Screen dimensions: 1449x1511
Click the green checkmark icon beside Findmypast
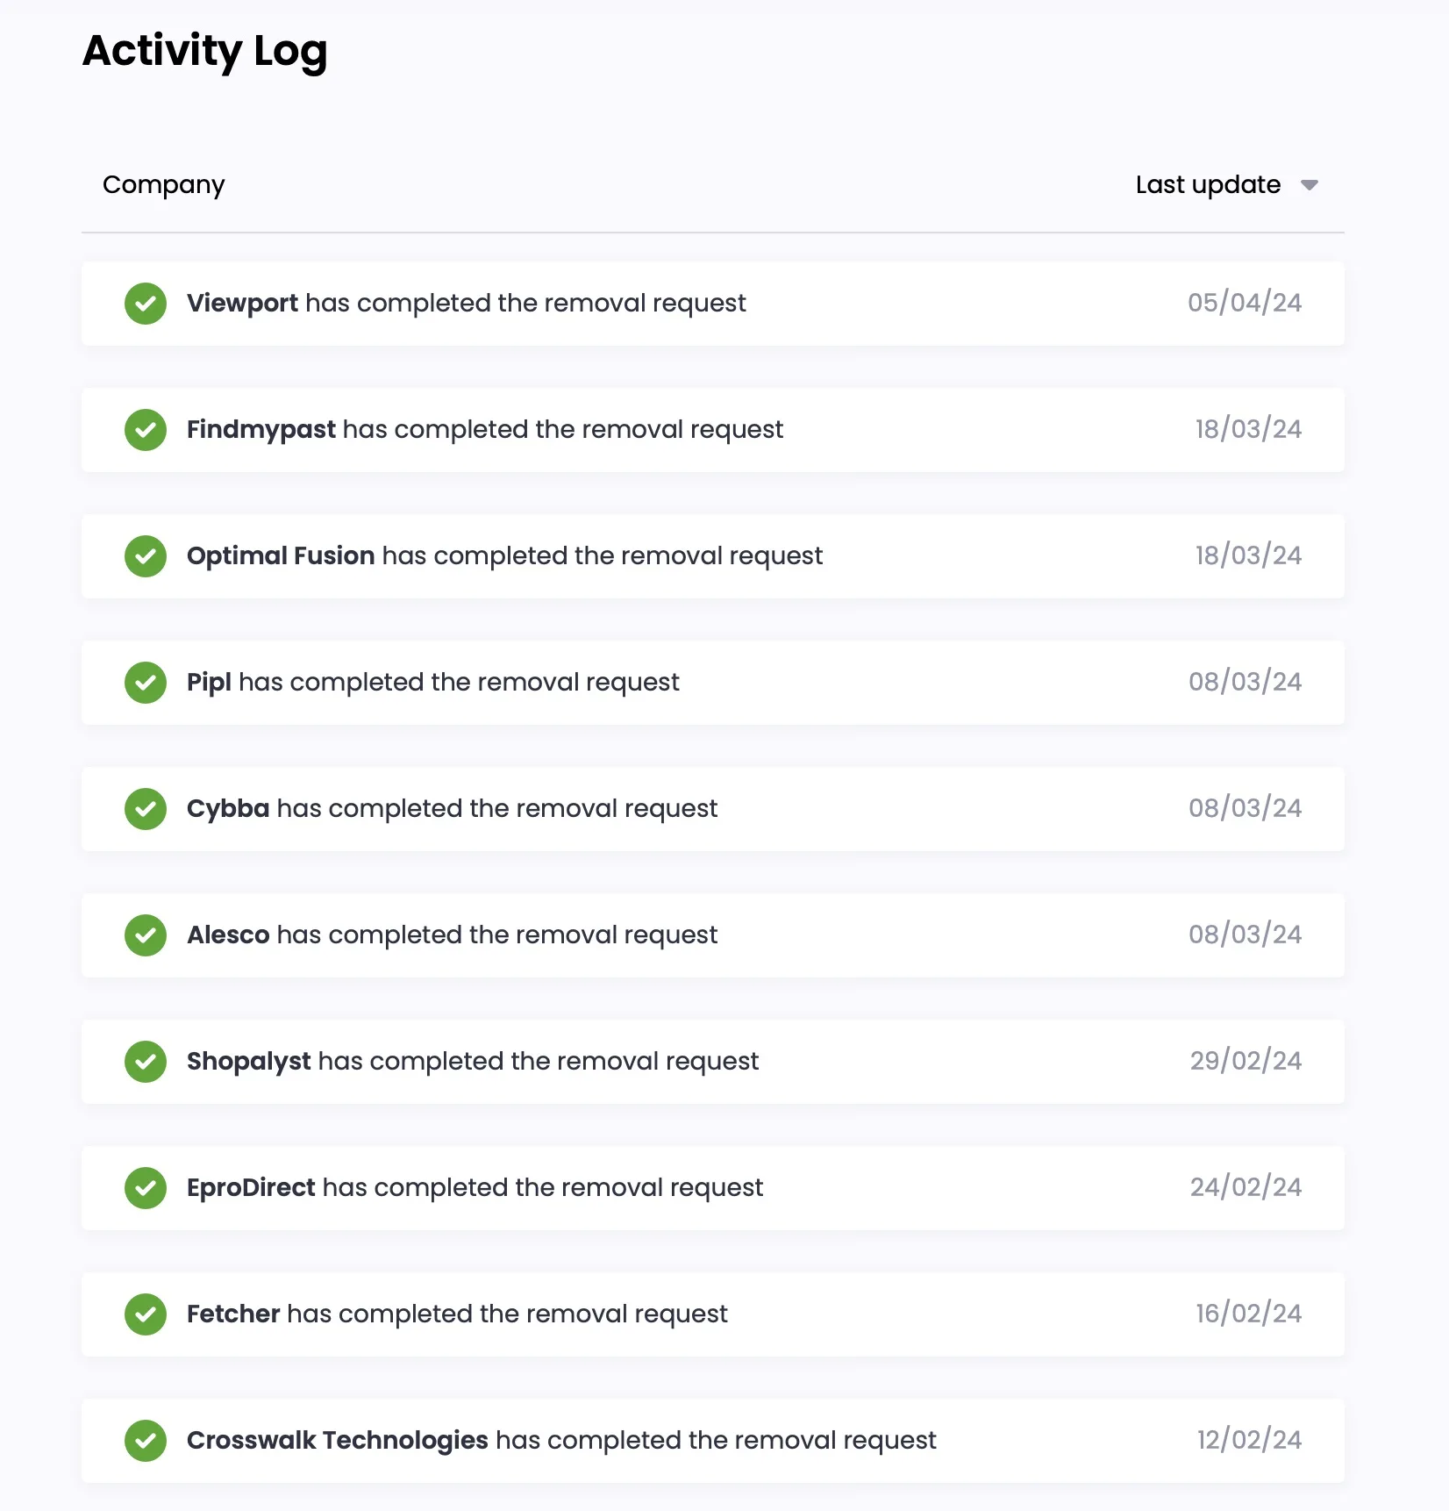(x=146, y=430)
